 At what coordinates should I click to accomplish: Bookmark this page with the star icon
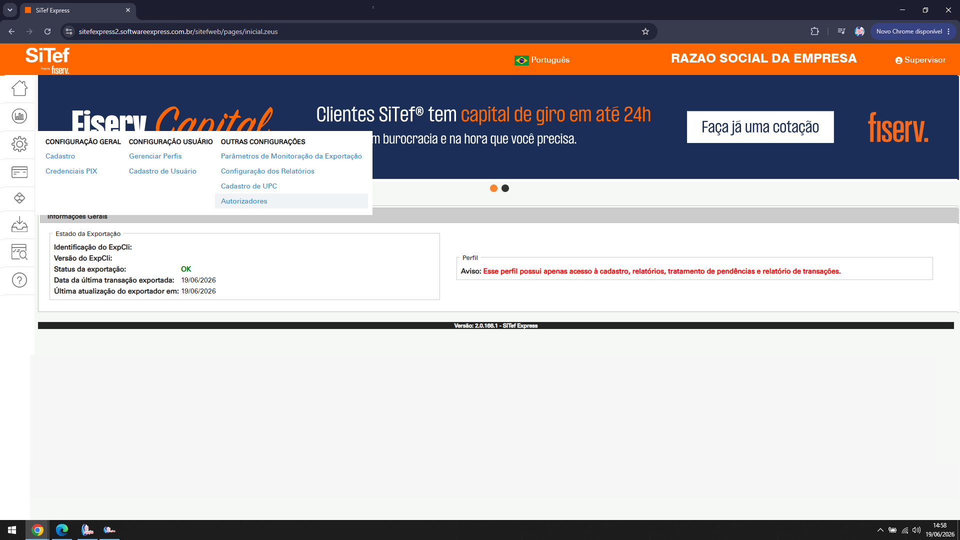tap(645, 31)
